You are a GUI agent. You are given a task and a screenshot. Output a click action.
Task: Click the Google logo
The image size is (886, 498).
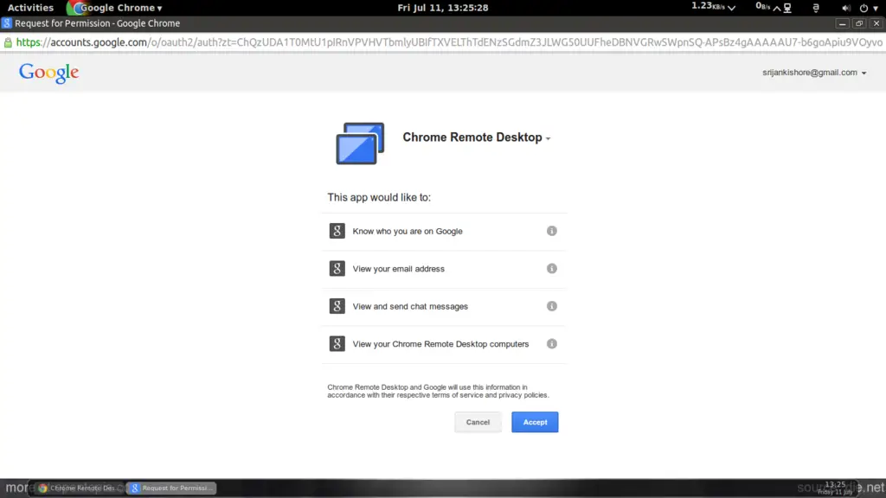pos(48,73)
